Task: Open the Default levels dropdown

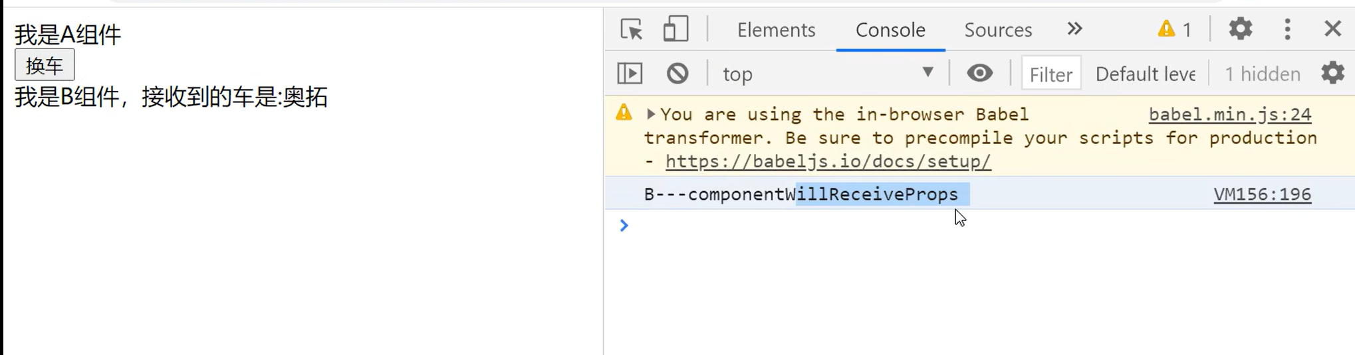Action: (1145, 74)
